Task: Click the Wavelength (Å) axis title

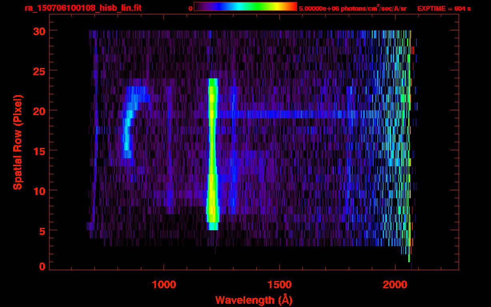Action: click(x=253, y=300)
